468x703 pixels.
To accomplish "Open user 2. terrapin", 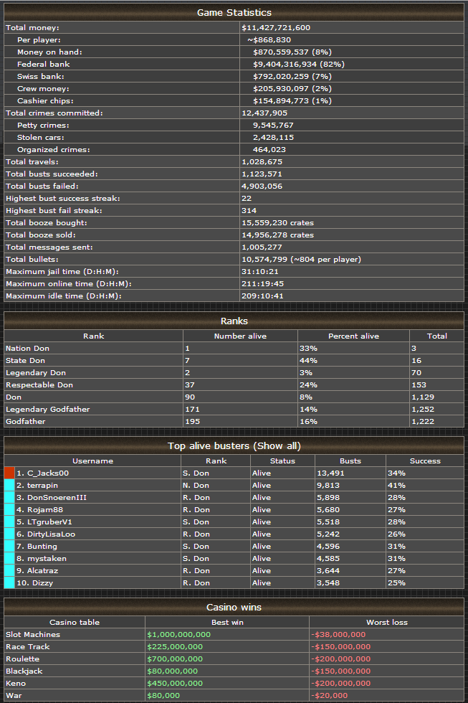I will click(37, 485).
